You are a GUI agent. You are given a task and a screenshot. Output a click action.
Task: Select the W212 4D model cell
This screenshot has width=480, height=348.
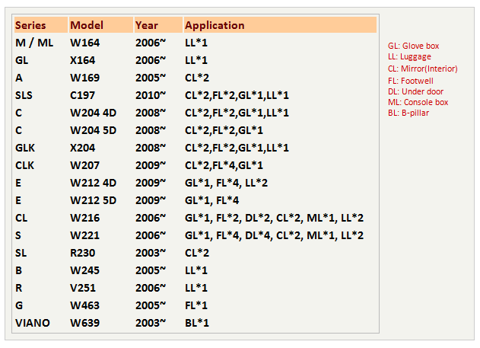pos(94,183)
